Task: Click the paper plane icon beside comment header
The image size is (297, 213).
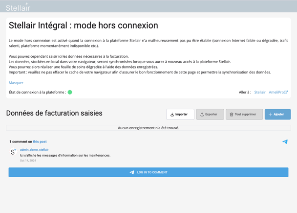Action: [285, 142]
